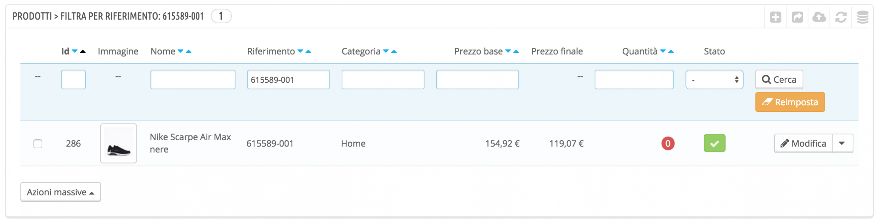This screenshot has width=876, height=220.
Task: Toggle green enabled status for product
Action: [x=714, y=143]
